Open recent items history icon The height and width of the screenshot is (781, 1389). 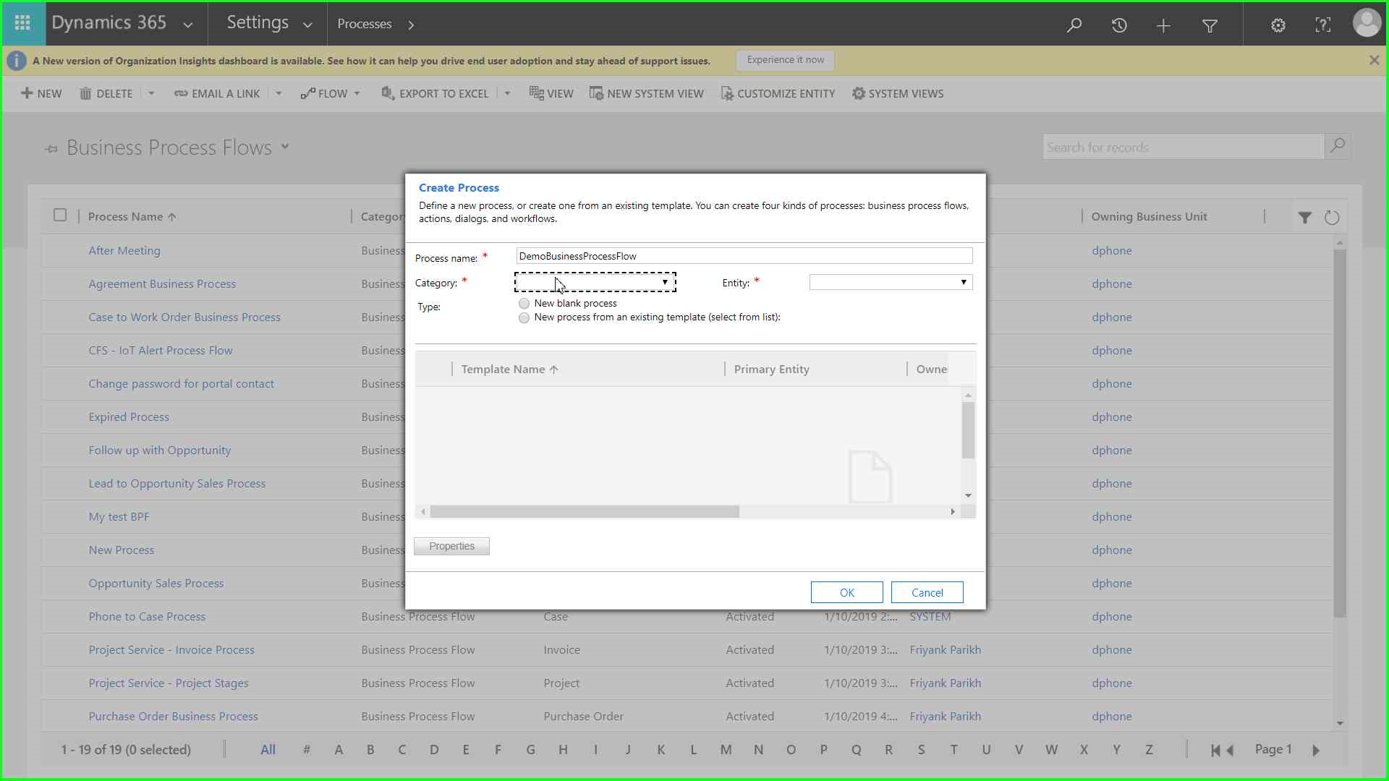(x=1119, y=25)
